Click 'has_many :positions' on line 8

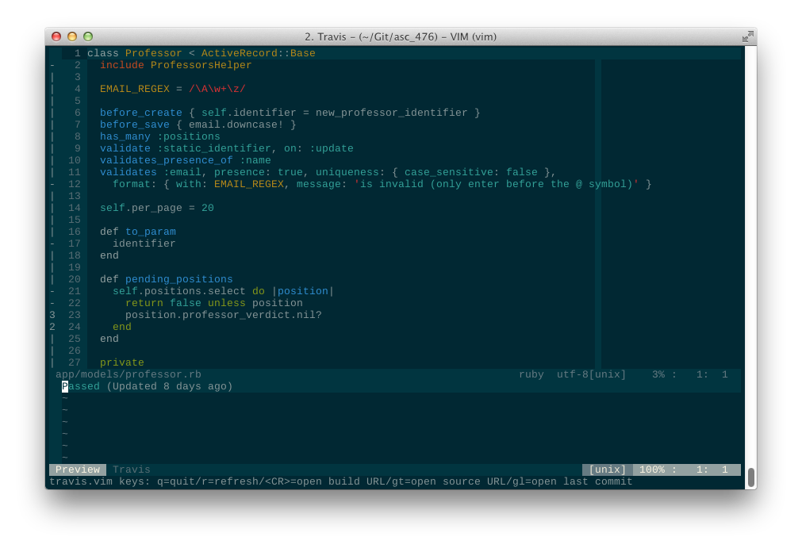pos(159,136)
